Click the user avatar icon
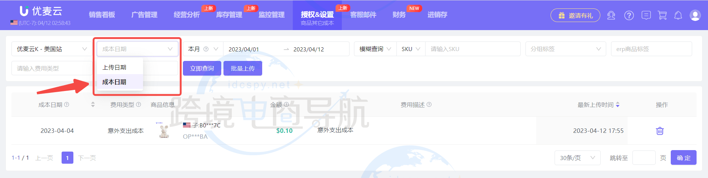Screen dimensions: 708x178 click(x=695, y=15)
